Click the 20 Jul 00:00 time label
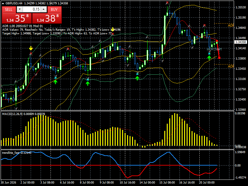 point(207,183)
